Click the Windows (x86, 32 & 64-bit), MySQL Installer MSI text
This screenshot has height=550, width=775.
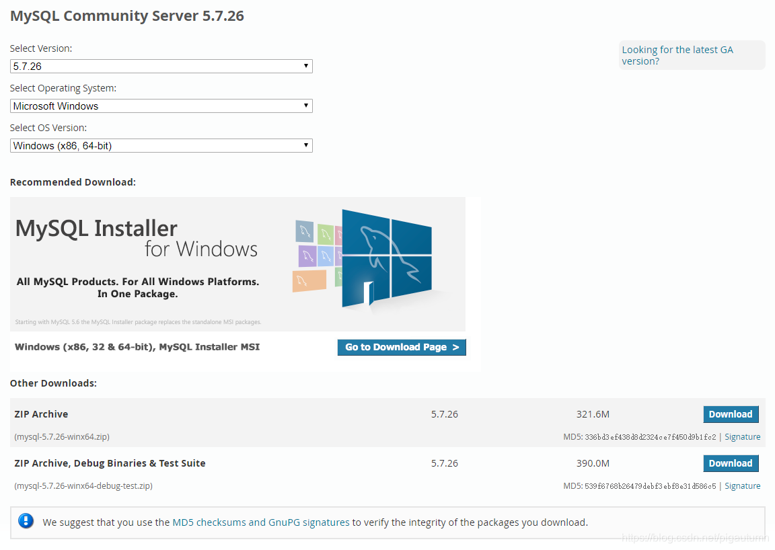coord(137,347)
